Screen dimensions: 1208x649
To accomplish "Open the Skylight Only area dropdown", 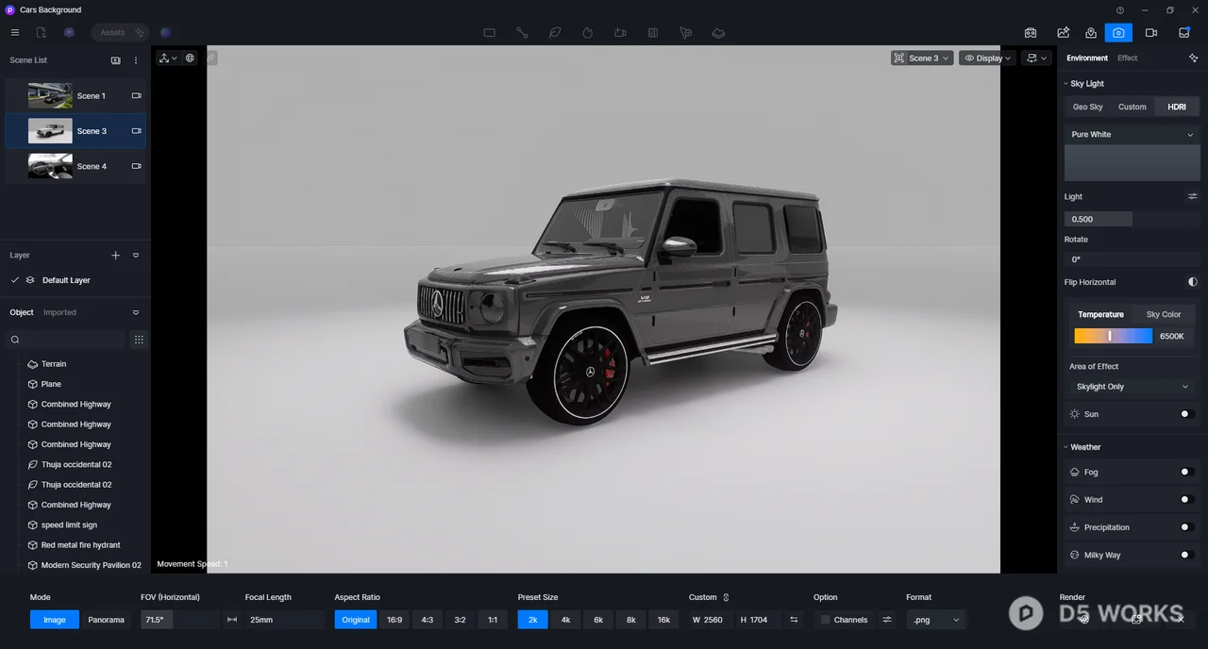I will pyautogui.click(x=1132, y=387).
